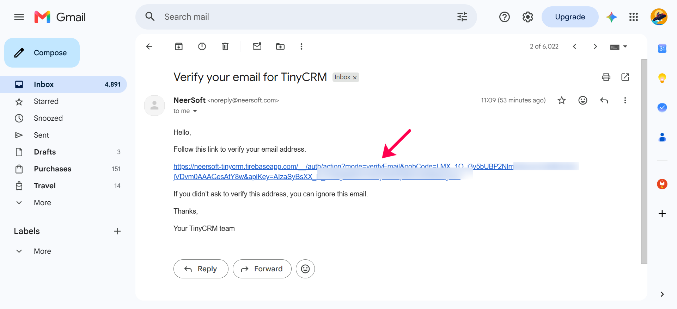This screenshot has width=677, height=309.
Task: Open the Snoozed folder
Action: point(63,118)
